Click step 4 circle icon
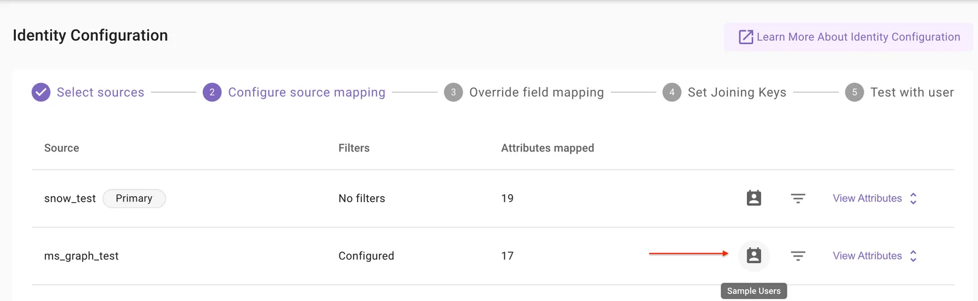Viewport: 978px width, 301px height. click(672, 92)
